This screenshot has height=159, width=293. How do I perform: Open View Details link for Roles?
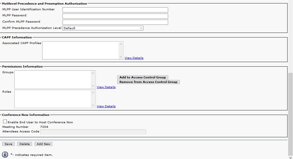tap(106, 106)
